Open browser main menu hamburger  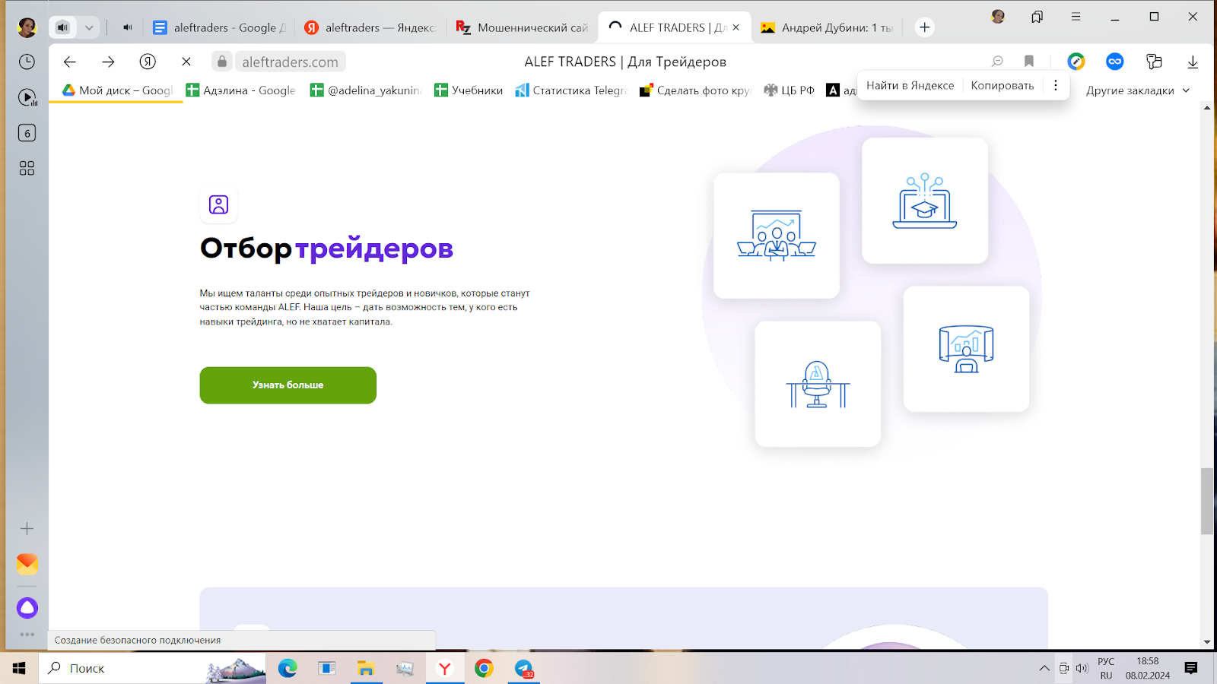(x=1076, y=17)
